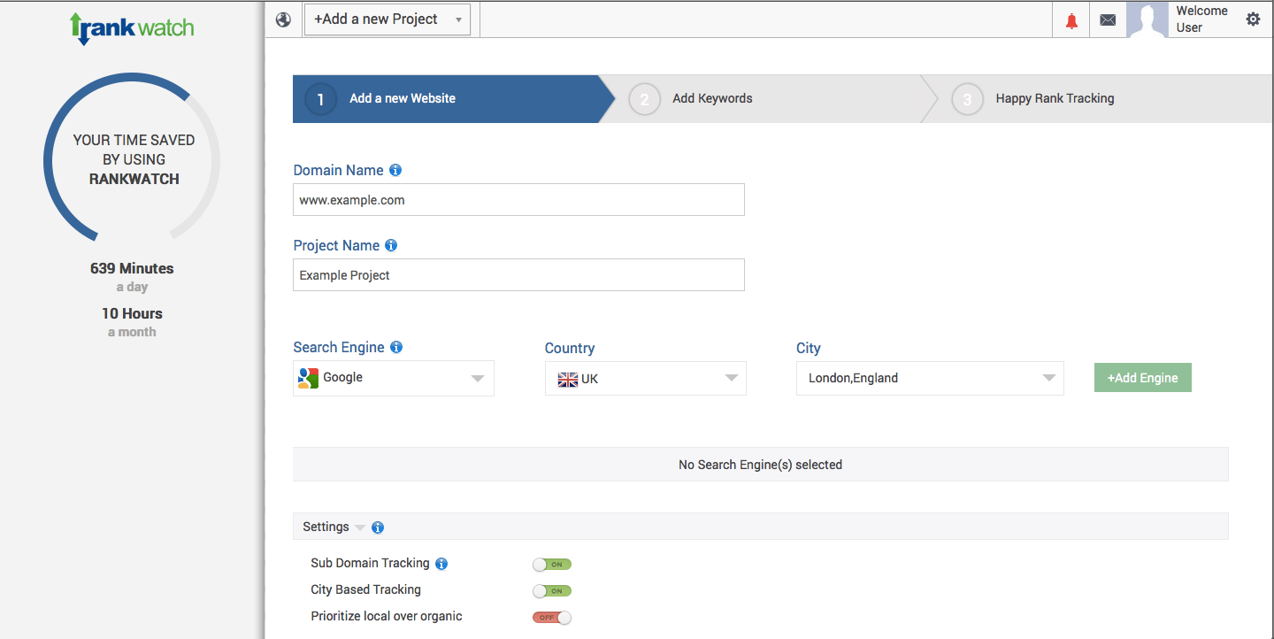Click the Domain Name input field
The height and width of the screenshot is (639, 1274).
518,200
